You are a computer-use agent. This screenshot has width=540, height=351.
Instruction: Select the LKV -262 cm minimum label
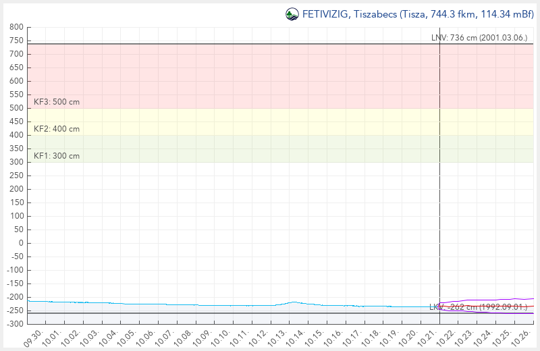479,307
